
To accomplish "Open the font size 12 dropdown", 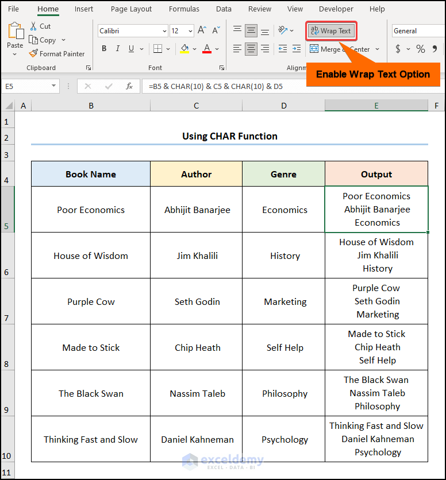I will pyautogui.click(x=190, y=31).
